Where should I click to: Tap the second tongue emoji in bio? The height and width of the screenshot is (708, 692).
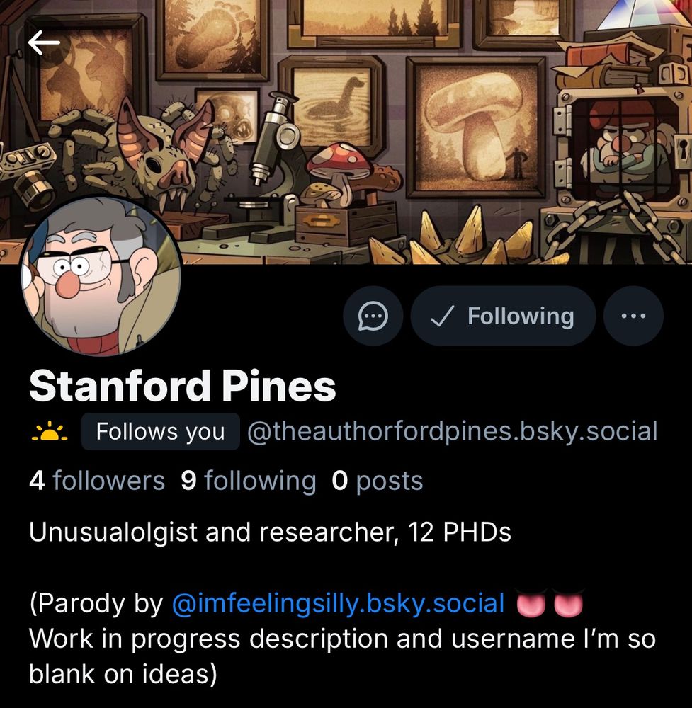[x=568, y=603]
